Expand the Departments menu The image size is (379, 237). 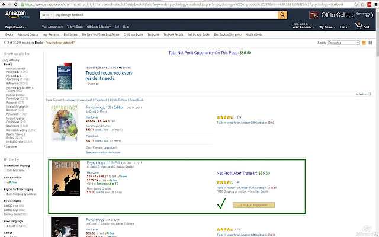pyautogui.click(x=16, y=27)
